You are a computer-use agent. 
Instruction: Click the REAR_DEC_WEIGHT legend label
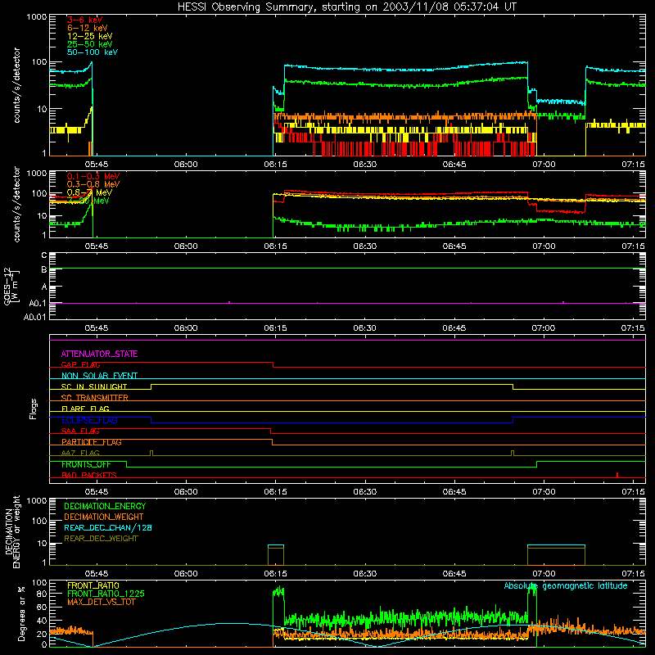[x=101, y=539]
